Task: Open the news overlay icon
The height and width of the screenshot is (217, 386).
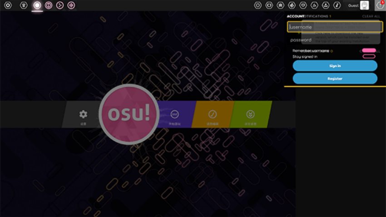Action: click(258, 5)
